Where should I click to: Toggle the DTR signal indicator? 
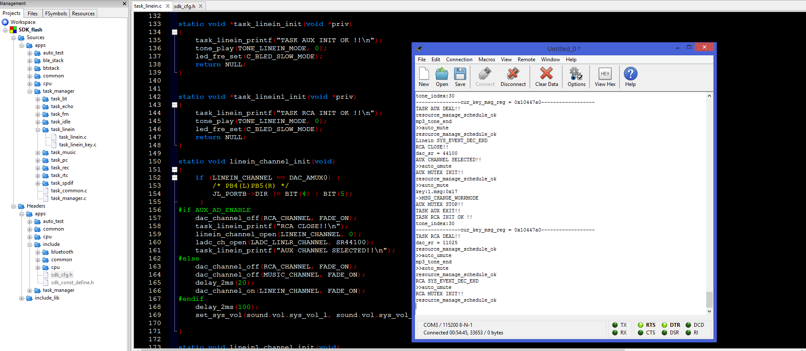664,325
